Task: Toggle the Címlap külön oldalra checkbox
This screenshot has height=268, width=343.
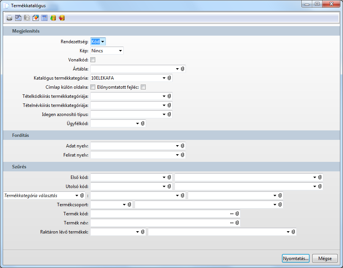Action: pos(93,87)
